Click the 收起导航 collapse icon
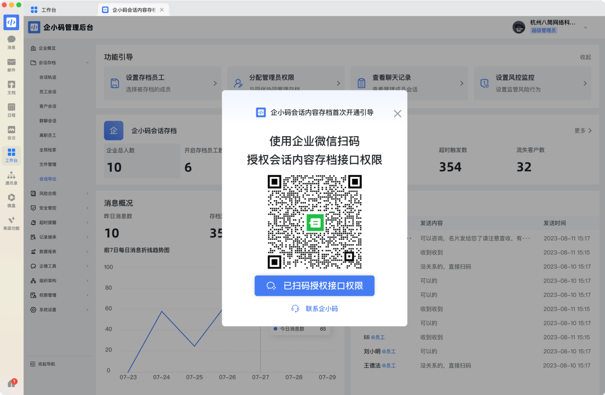This screenshot has width=605, height=395. pyautogui.click(x=32, y=364)
